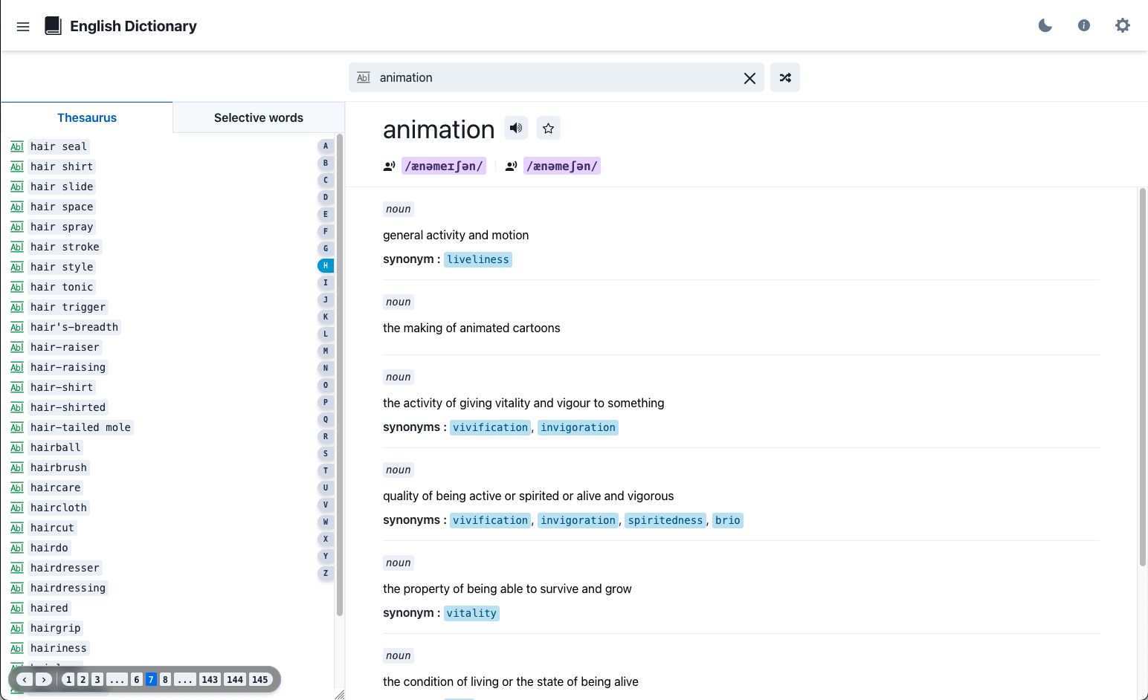
Task: Play pronunciation audio for animation
Action: point(516,128)
